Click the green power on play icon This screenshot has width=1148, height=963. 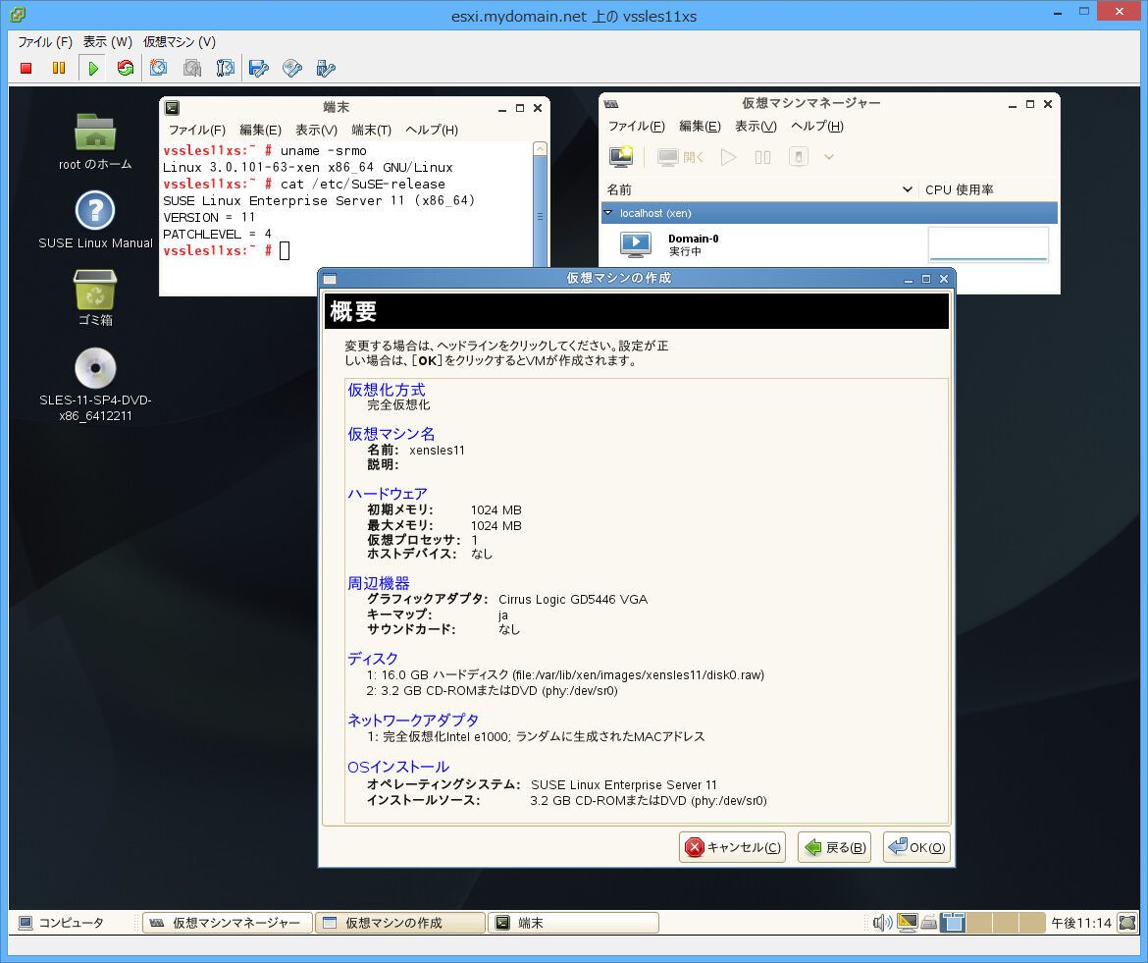click(93, 68)
